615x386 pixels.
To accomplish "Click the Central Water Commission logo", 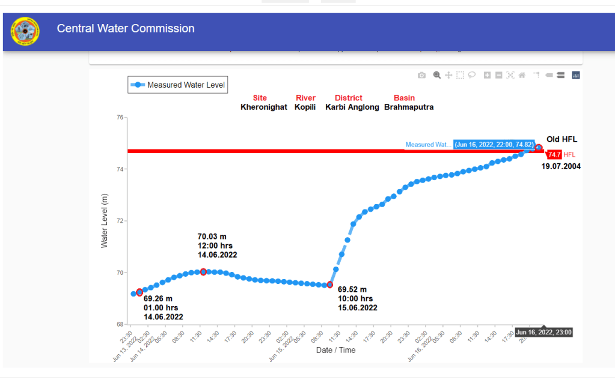I will click(25, 31).
